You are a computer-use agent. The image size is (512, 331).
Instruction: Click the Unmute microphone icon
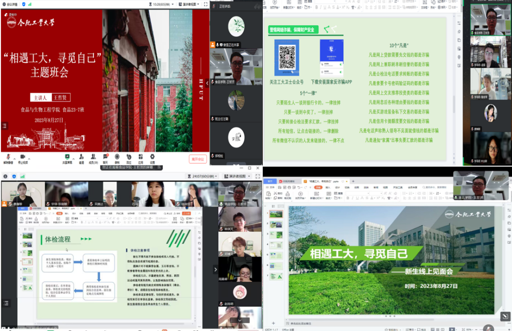8,156
